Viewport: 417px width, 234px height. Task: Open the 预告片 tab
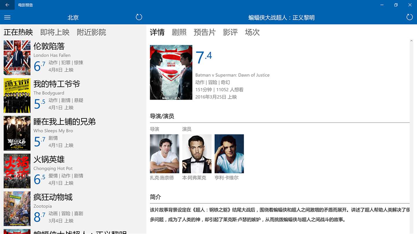(x=205, y=32)
